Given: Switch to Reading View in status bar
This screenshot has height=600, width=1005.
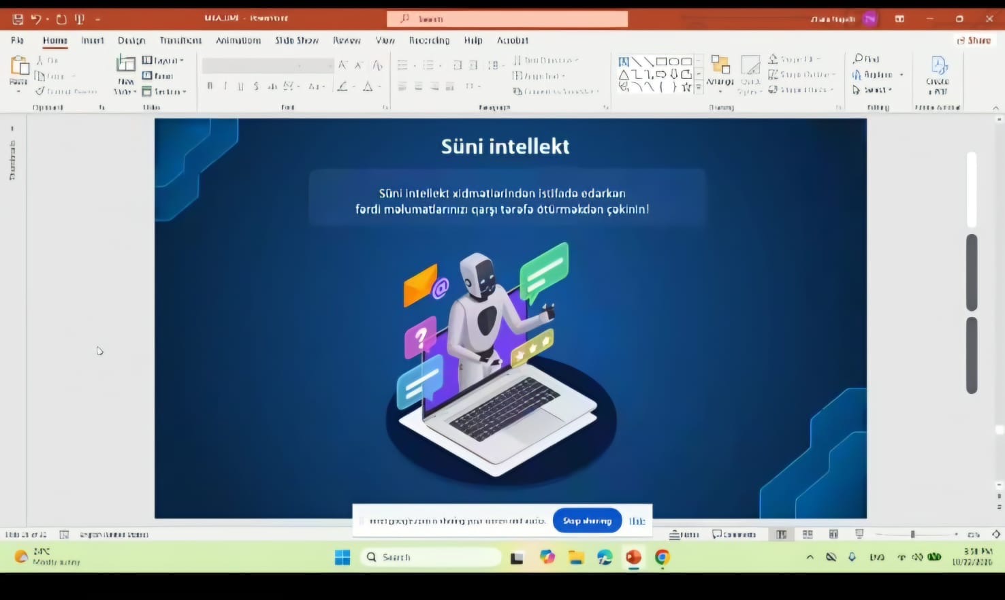Looking at the screenshot, I should (x=833, y=535).
